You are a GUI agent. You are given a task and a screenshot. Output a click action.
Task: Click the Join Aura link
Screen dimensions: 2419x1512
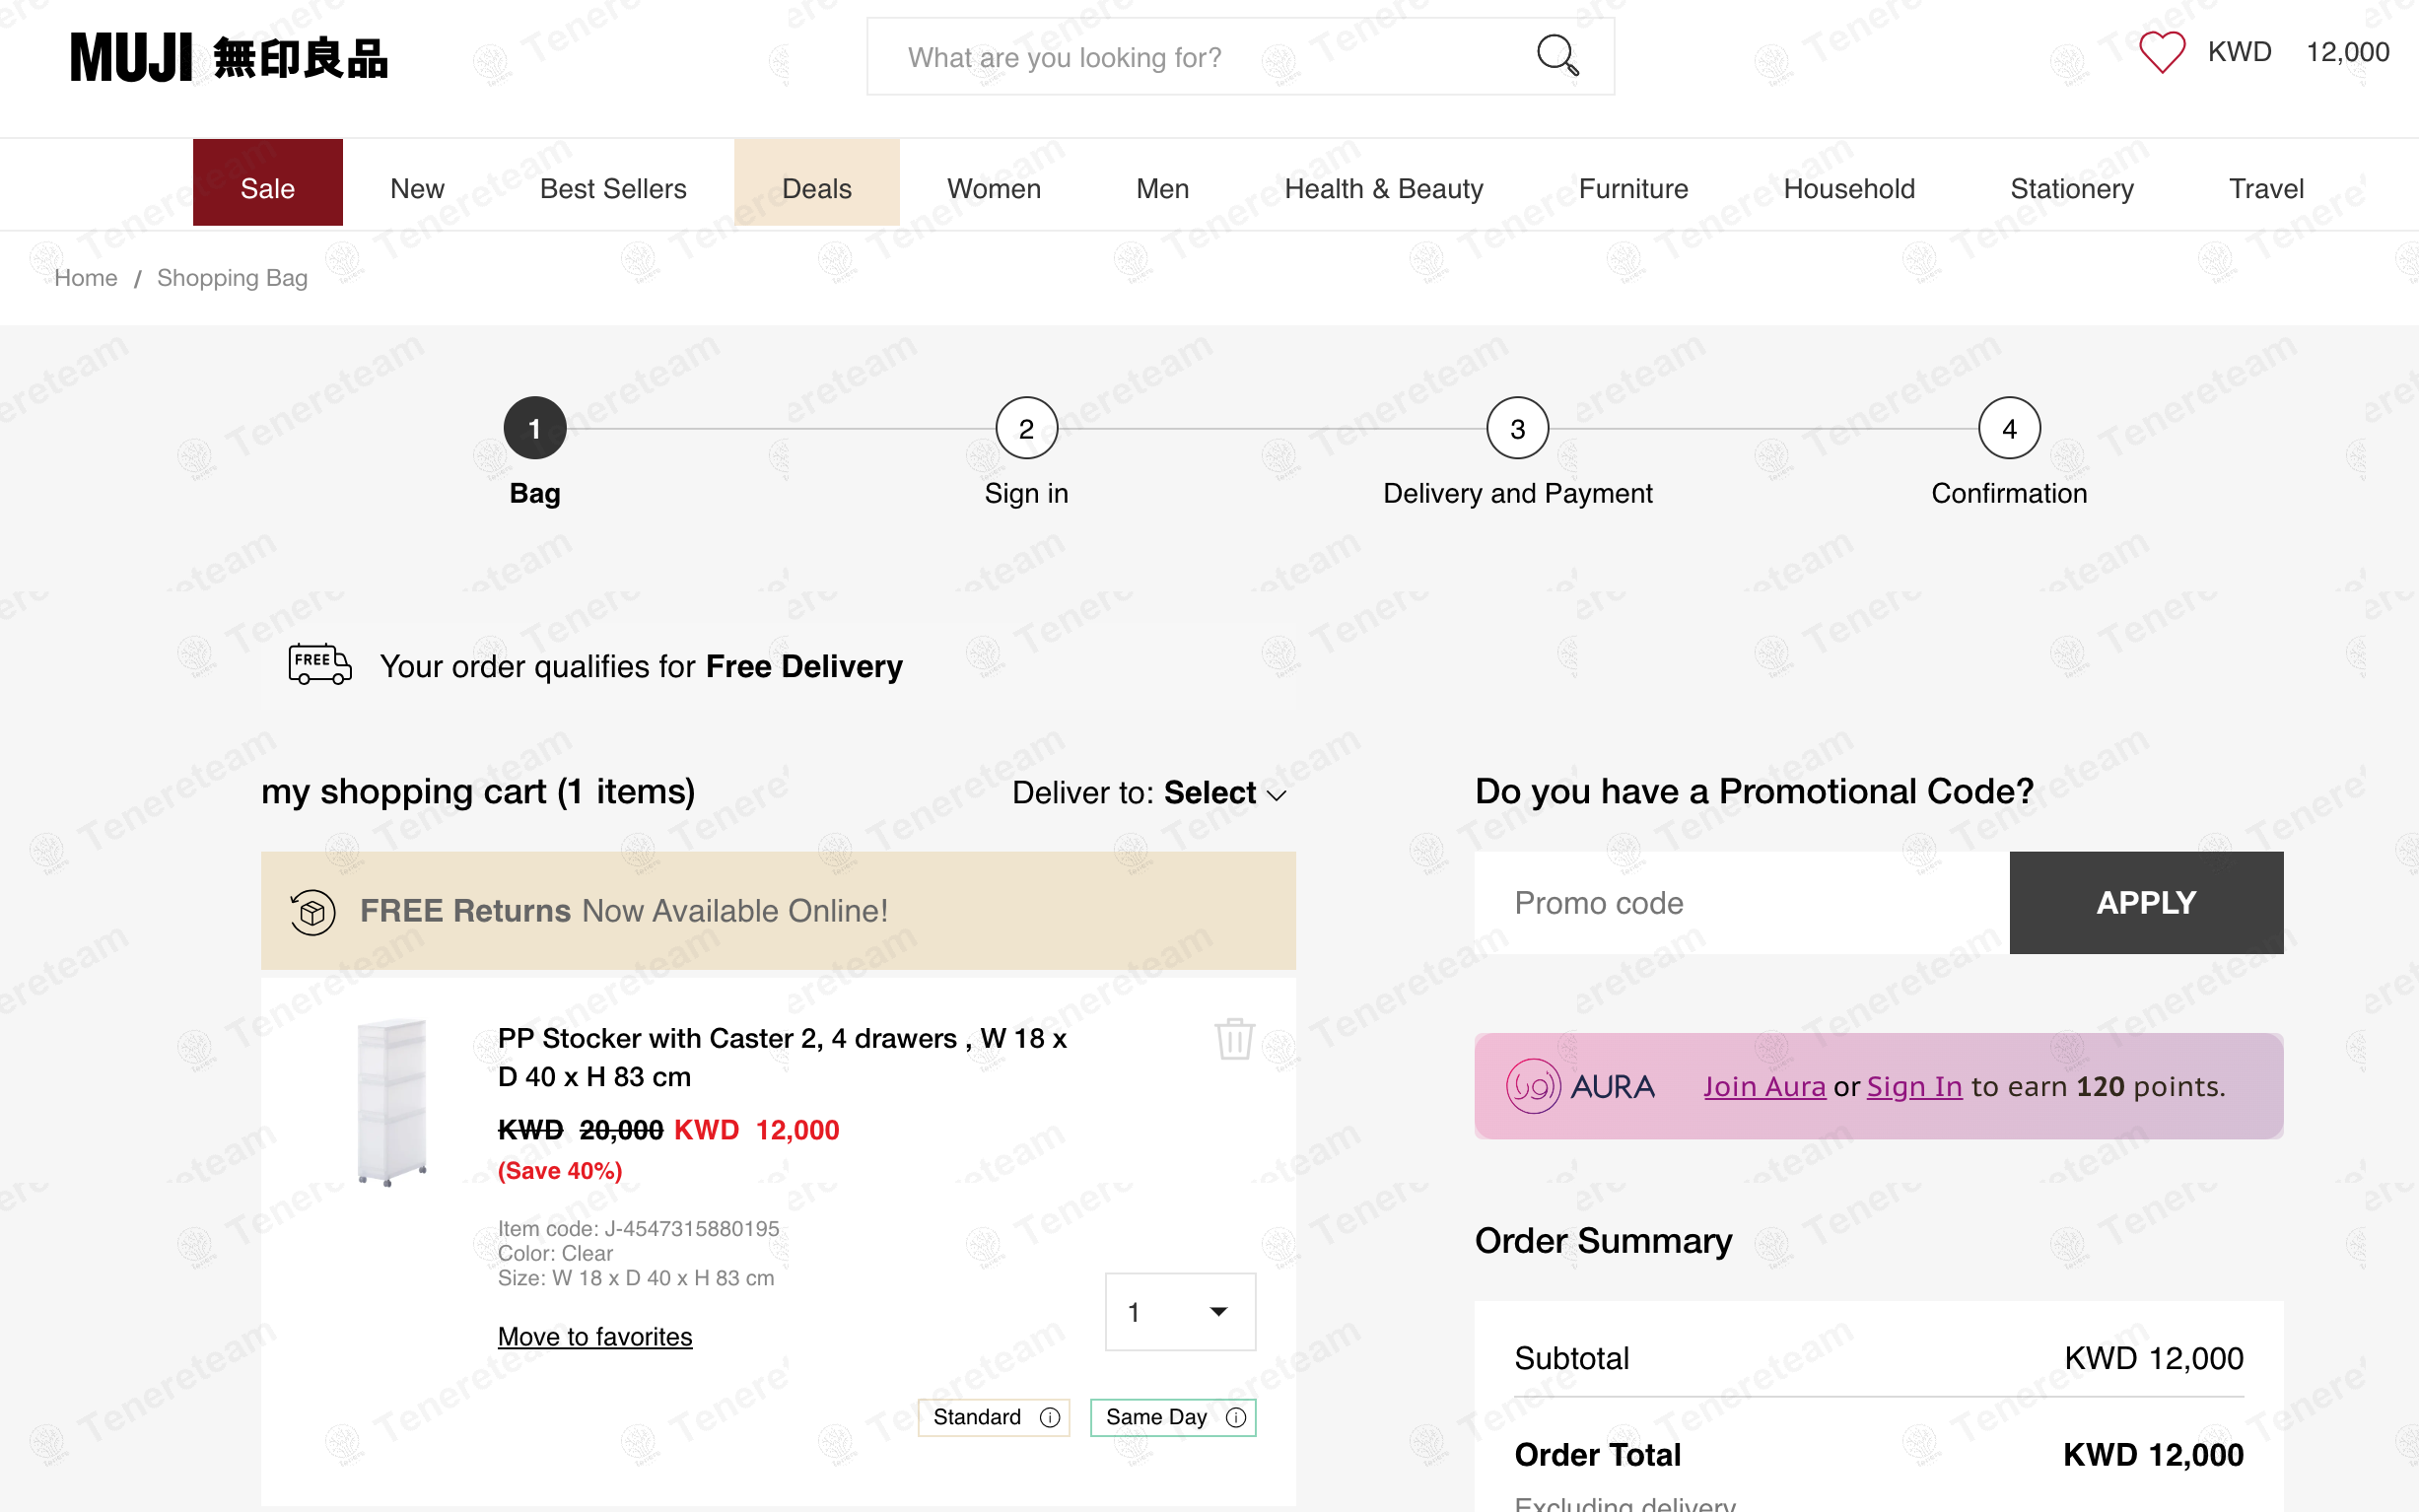[x=1765, y=1087]
